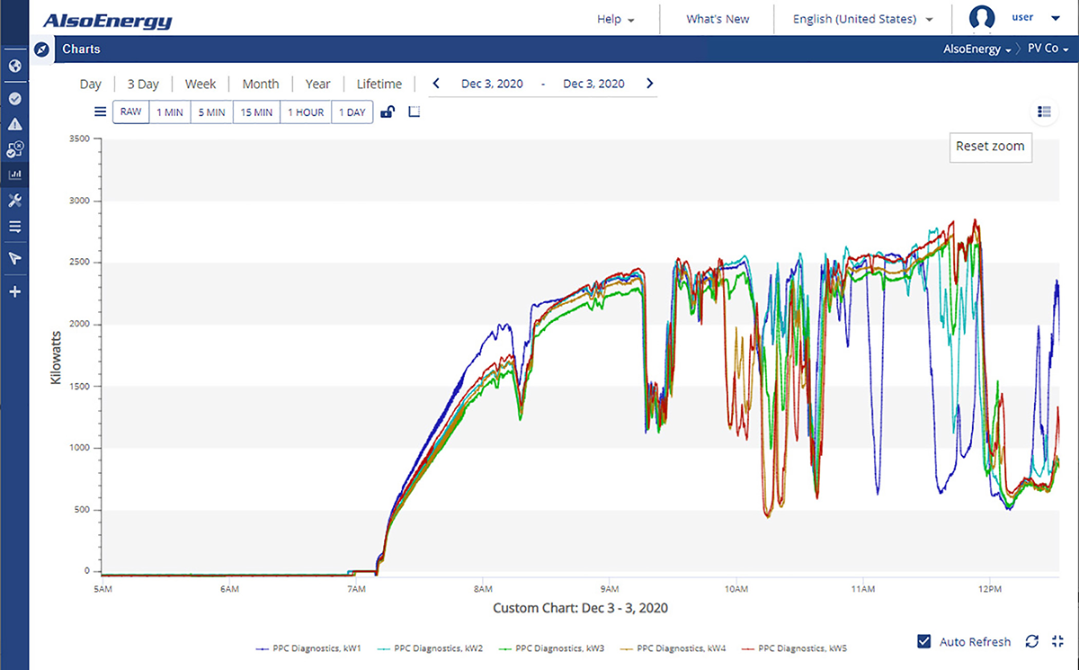Switch to Day range tab
The width and height of the screenshot is (1079, 670).
click(x=91, y=84)
